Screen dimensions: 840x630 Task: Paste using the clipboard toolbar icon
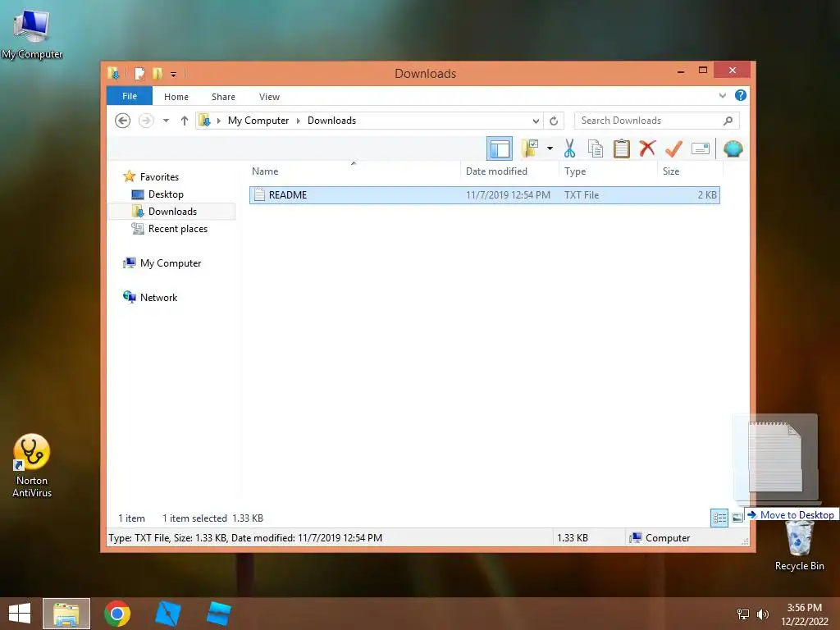tap(622, 148)
